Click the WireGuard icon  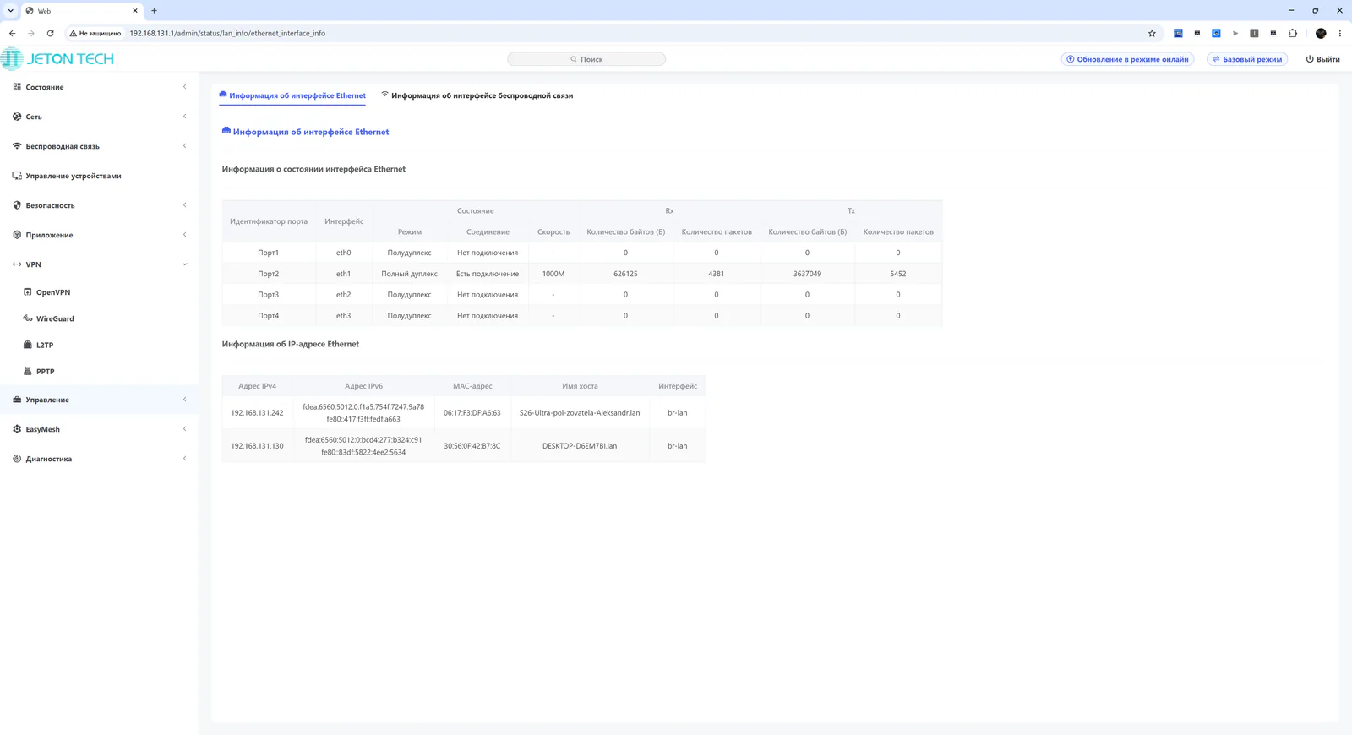pos(28,318)
